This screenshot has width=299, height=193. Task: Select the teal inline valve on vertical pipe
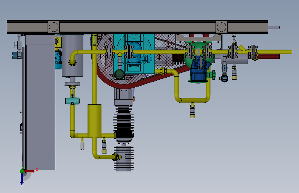click(72, 101)
